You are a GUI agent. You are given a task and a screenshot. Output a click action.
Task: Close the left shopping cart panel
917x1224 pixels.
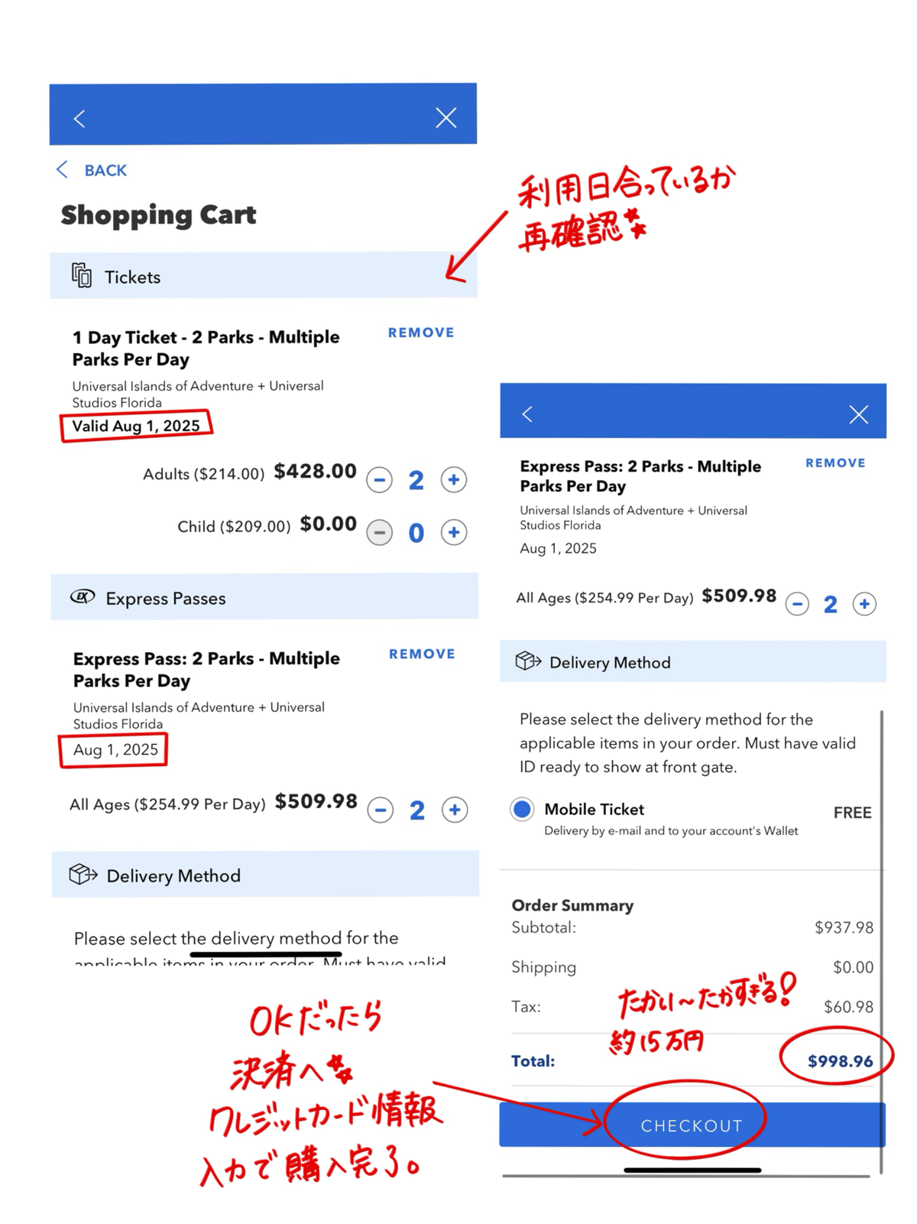[446, 118]
